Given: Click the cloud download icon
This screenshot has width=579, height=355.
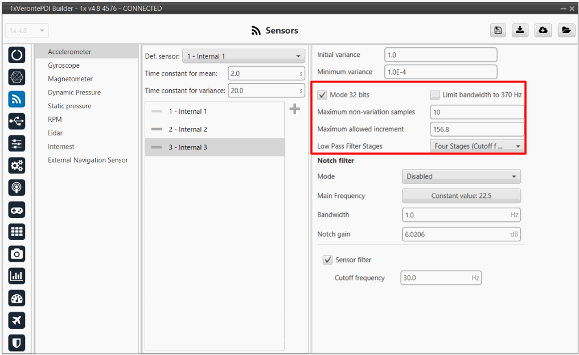Looking at the screenshot, I should click(x=543, y=30).
